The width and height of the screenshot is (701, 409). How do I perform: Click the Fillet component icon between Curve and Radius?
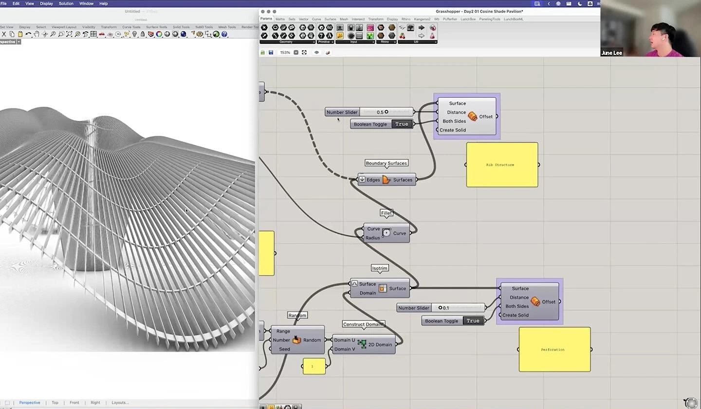point(386,232)
